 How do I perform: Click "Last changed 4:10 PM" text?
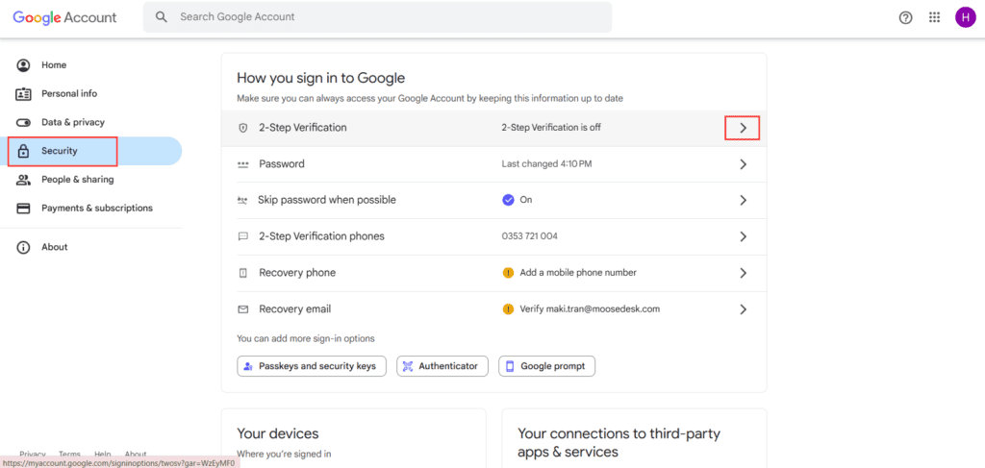546,164
